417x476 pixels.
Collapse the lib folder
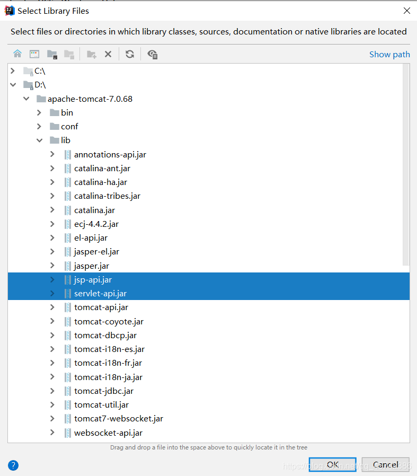(39, 140)
